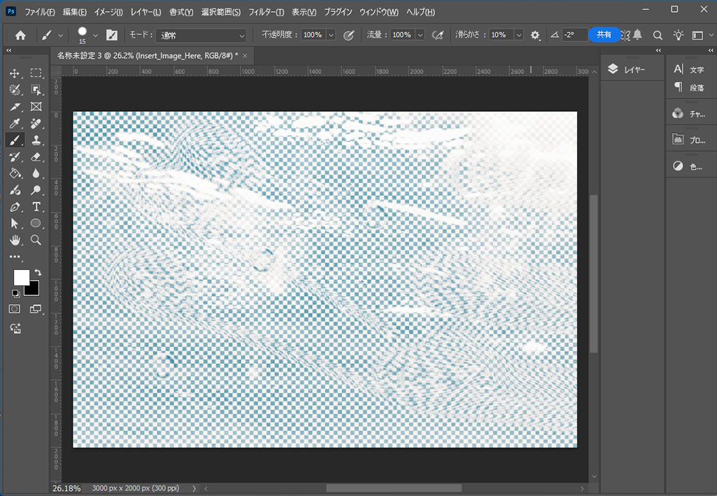Toggle Quick Mask mode
The image size is (717, 496).
tap(15, 309)
